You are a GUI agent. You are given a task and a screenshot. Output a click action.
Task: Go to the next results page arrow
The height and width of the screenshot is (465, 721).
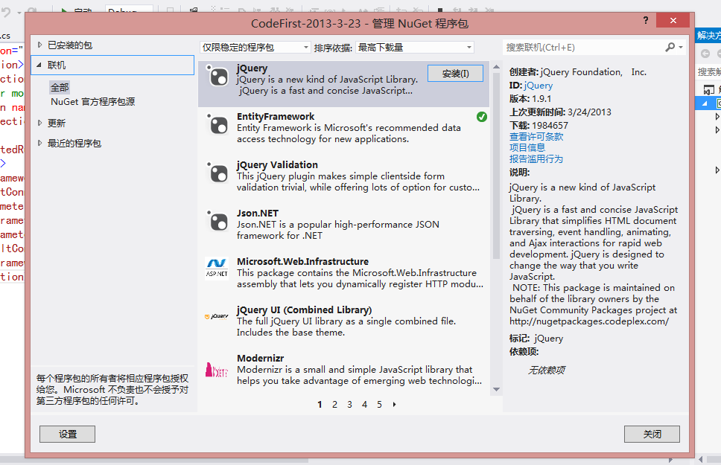pyautogui.click(x=395, y=404)
